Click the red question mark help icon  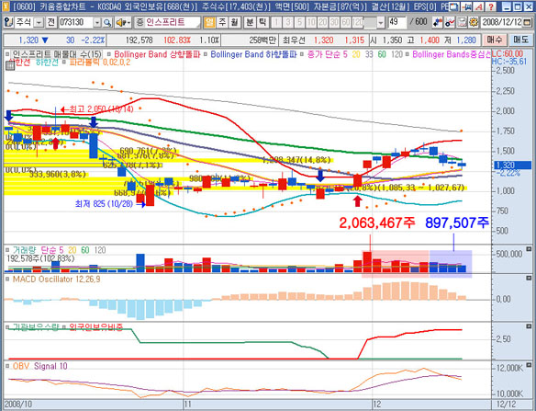pos(490,6)
